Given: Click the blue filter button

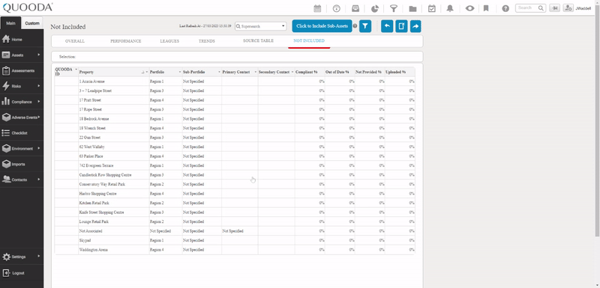Looking at the screenshot, I should [x=365, y=26].
